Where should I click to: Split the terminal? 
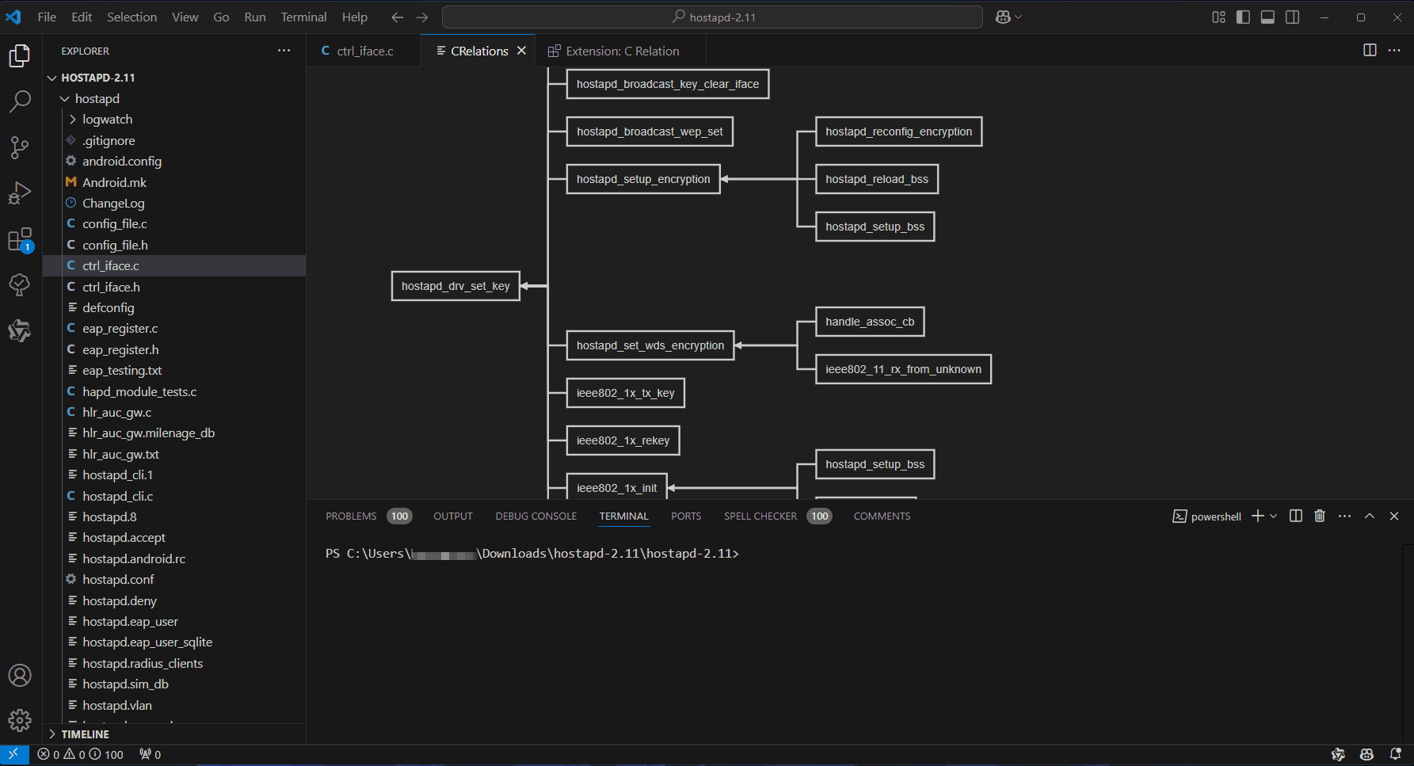click(x=1296, y=516)
